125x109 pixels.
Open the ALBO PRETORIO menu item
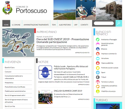(65, 25)
